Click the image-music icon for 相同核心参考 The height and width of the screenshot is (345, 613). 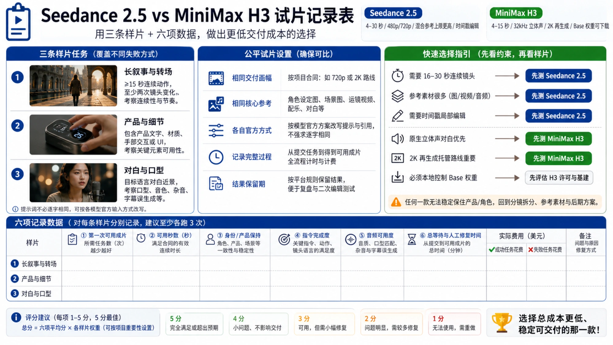click(x=216, y=104)
